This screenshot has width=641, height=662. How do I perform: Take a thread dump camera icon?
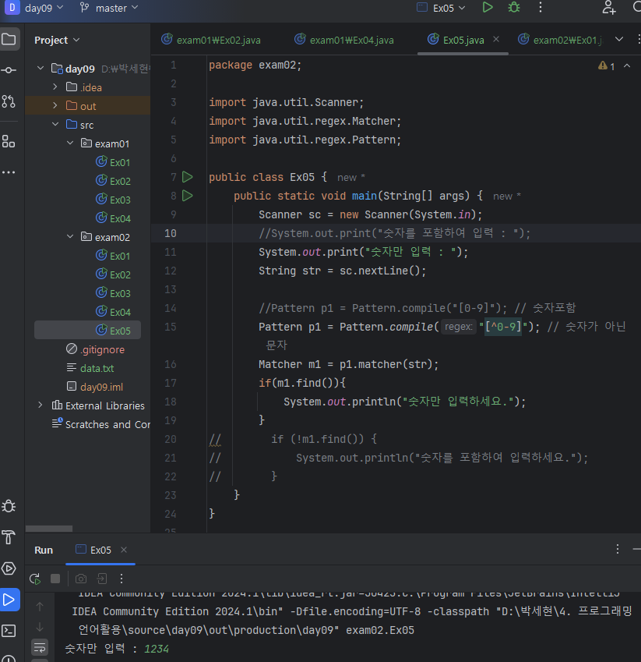pos(81,579)
